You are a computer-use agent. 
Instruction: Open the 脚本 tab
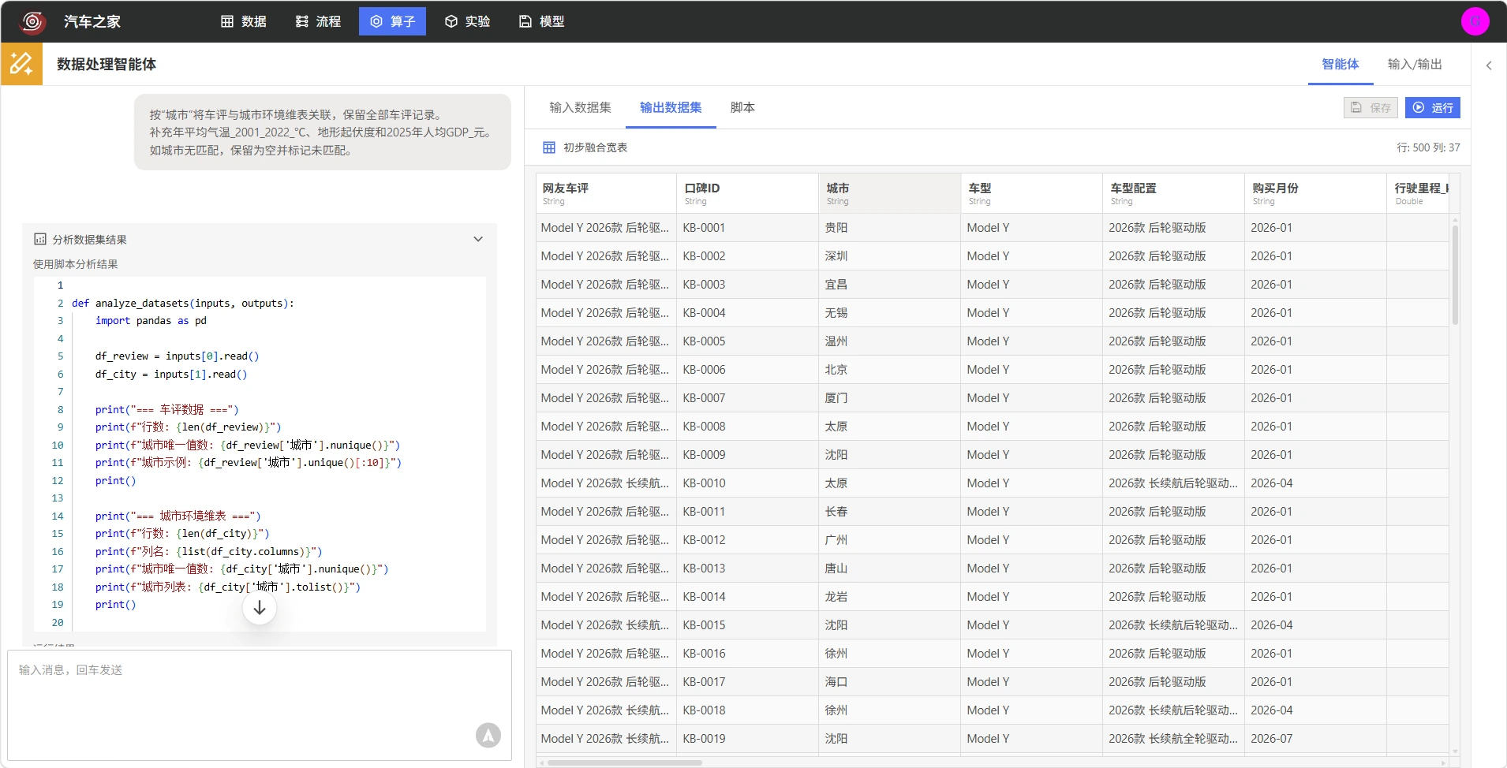742,107
